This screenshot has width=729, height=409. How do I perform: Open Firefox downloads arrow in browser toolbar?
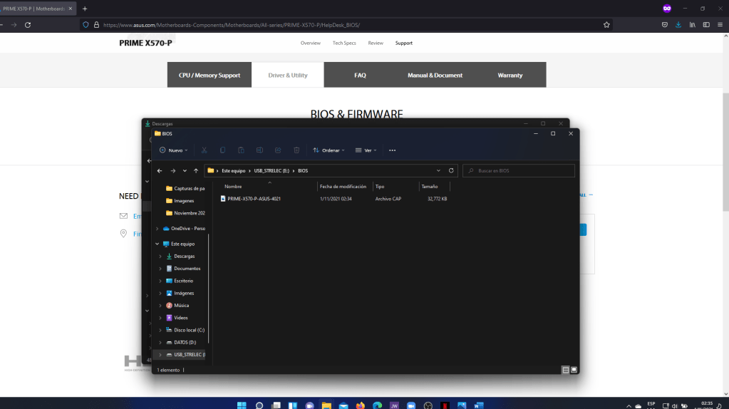coord(677,24)
